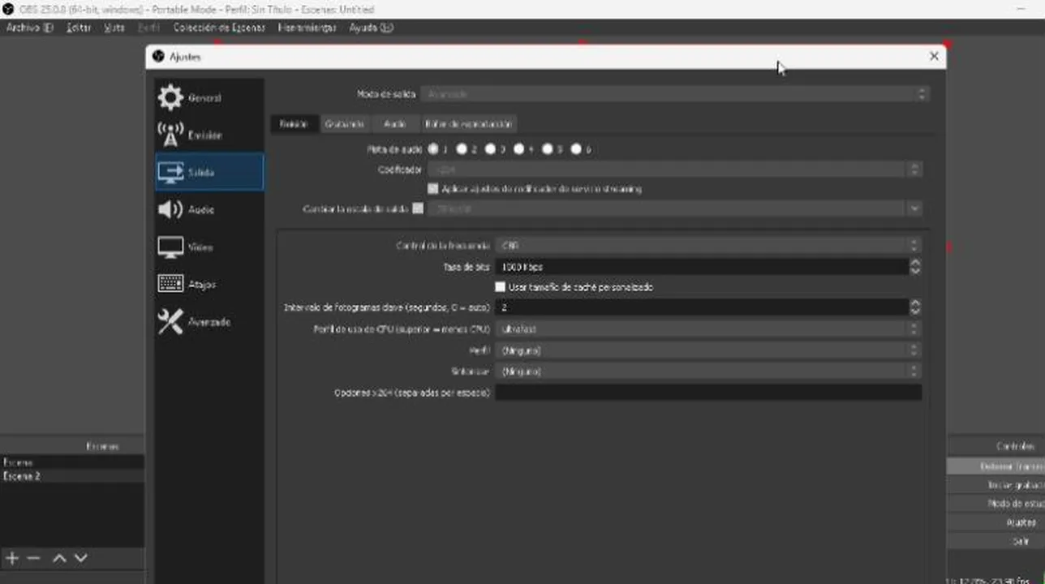Open the Perfil menu in menu bar
This screenshot has width=1045, height=584.
click(x=148, y=28)
